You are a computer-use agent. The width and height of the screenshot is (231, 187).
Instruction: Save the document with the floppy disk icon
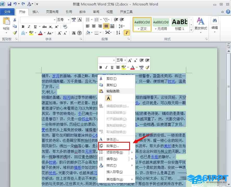coord(10,4)
